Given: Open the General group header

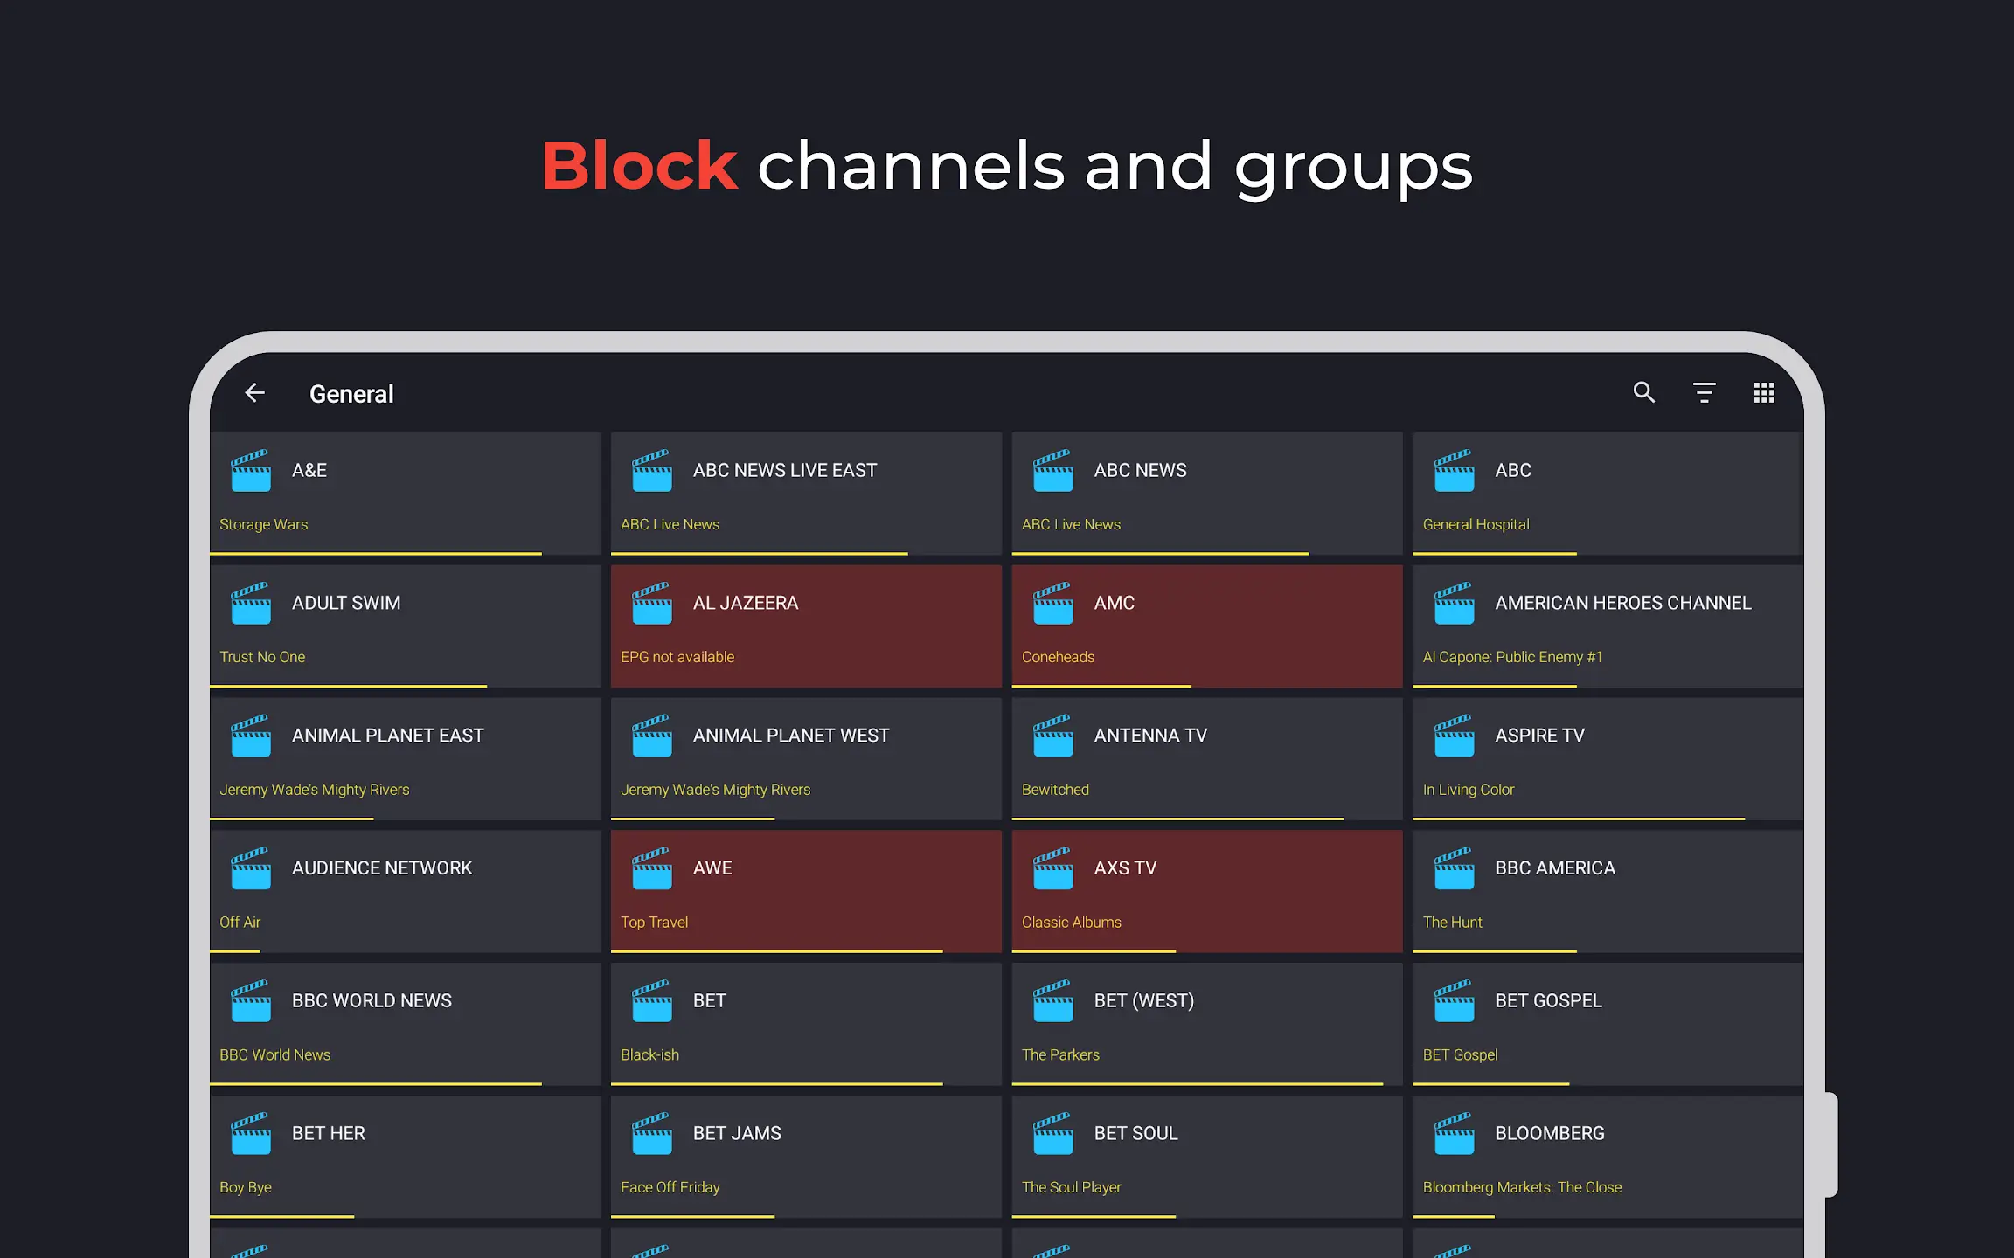Looking at the screenshot, I should [351, 393].
